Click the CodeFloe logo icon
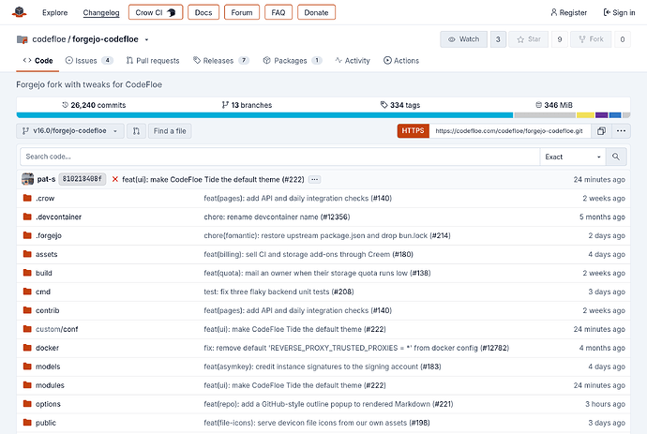Image resolution: width=647 pixels, height=434 pixels. (x=19, y=12)
